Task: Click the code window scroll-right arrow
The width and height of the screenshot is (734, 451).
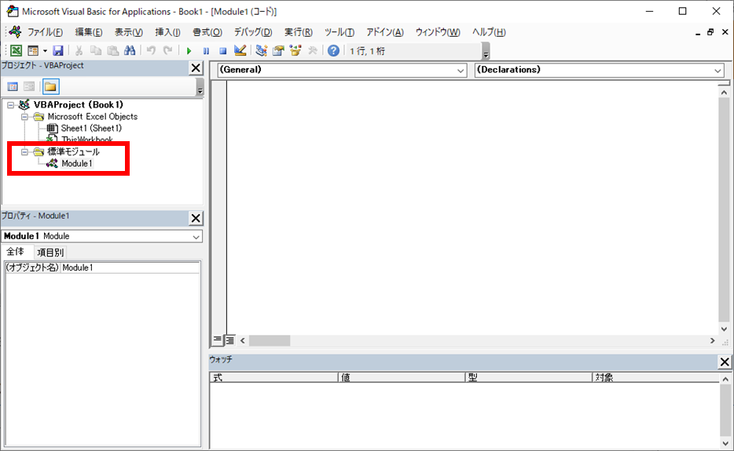Action: click(x=713, y=340)
